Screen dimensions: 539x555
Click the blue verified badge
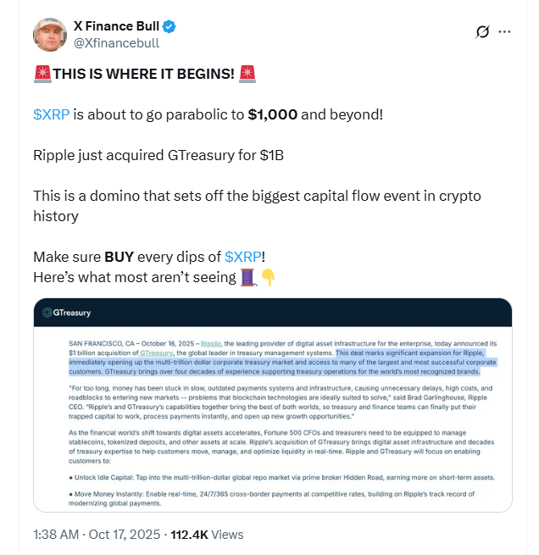(x=169, y=26)
